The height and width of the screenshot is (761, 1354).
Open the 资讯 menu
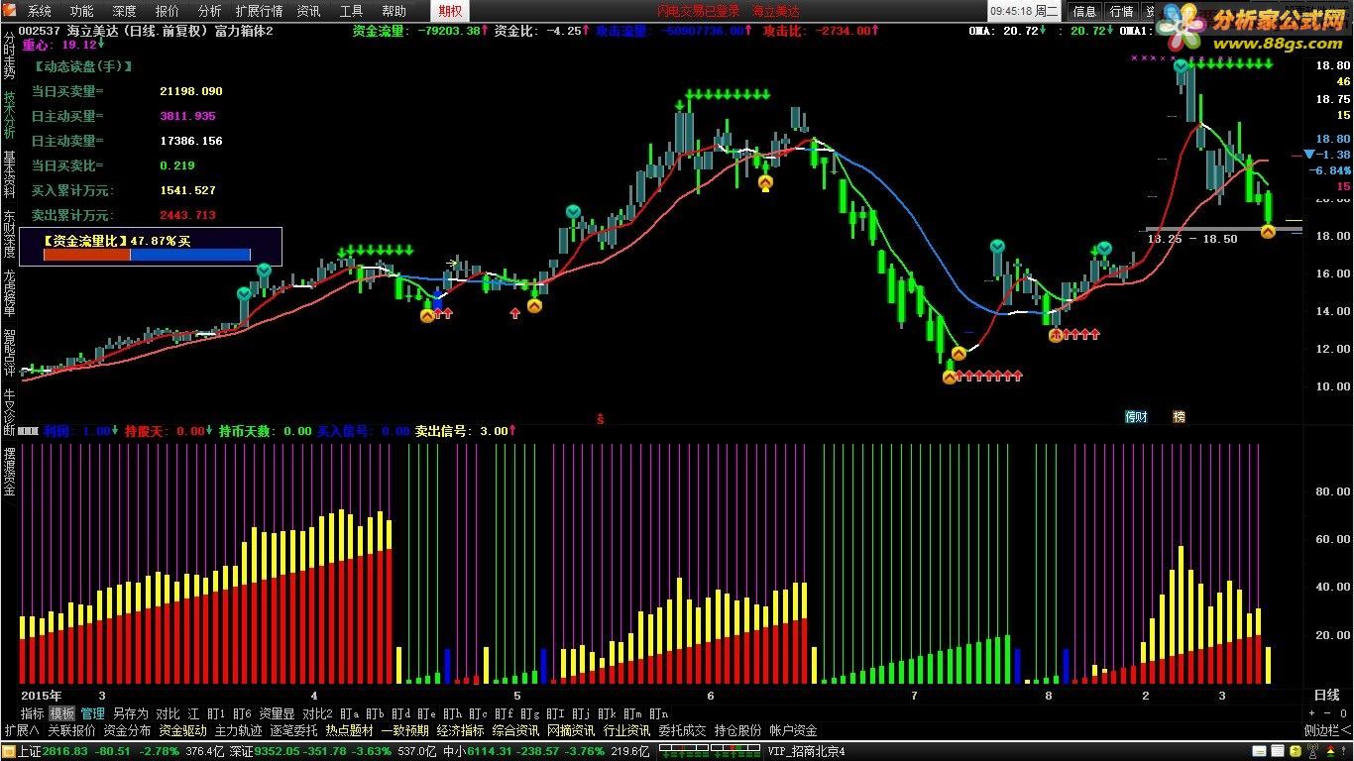coord(308,12)
